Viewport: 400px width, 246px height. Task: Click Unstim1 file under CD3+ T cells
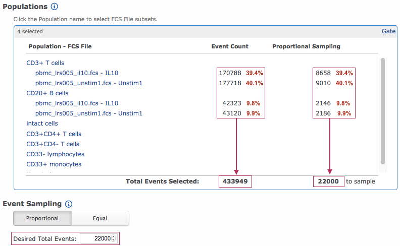(89, 83)
